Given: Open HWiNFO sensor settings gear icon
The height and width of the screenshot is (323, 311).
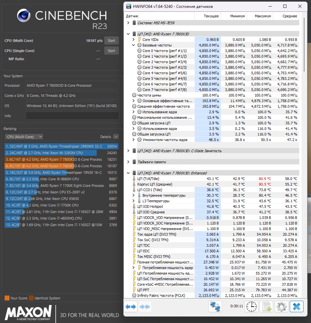Looking at the screenshot, I should point(282,307).
